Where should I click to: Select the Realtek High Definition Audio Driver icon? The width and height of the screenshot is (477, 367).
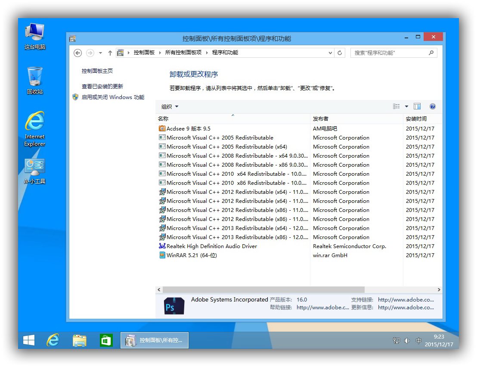pyautogui.click(x=162, y=246)
